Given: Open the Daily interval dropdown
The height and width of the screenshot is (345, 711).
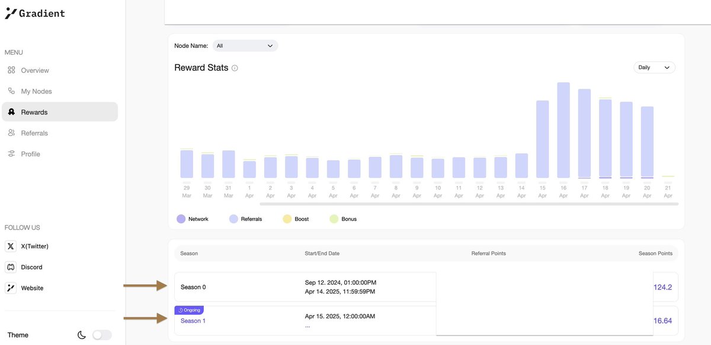Looking at the screenshot, I should tap(654, 67).
